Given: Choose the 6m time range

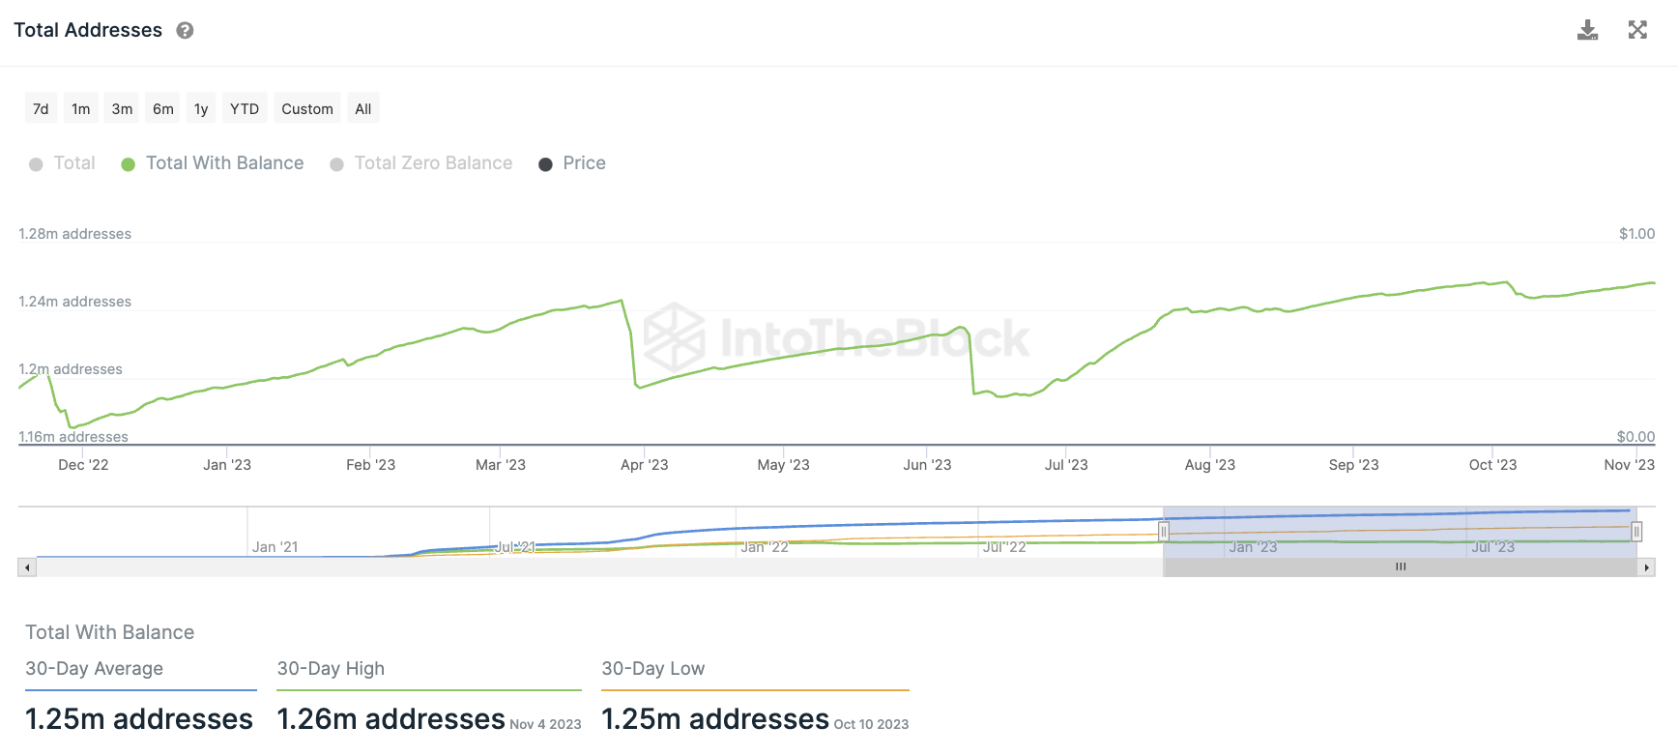Looking at the screenshot, I should tap(163, 109).
